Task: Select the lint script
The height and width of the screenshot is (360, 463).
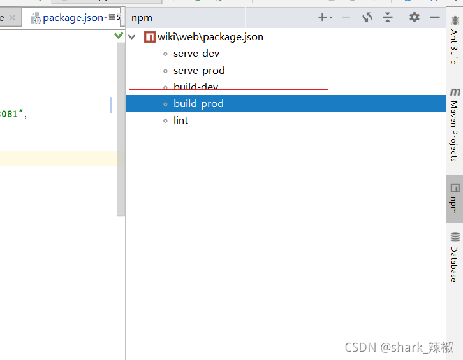Action: point(180,120)
